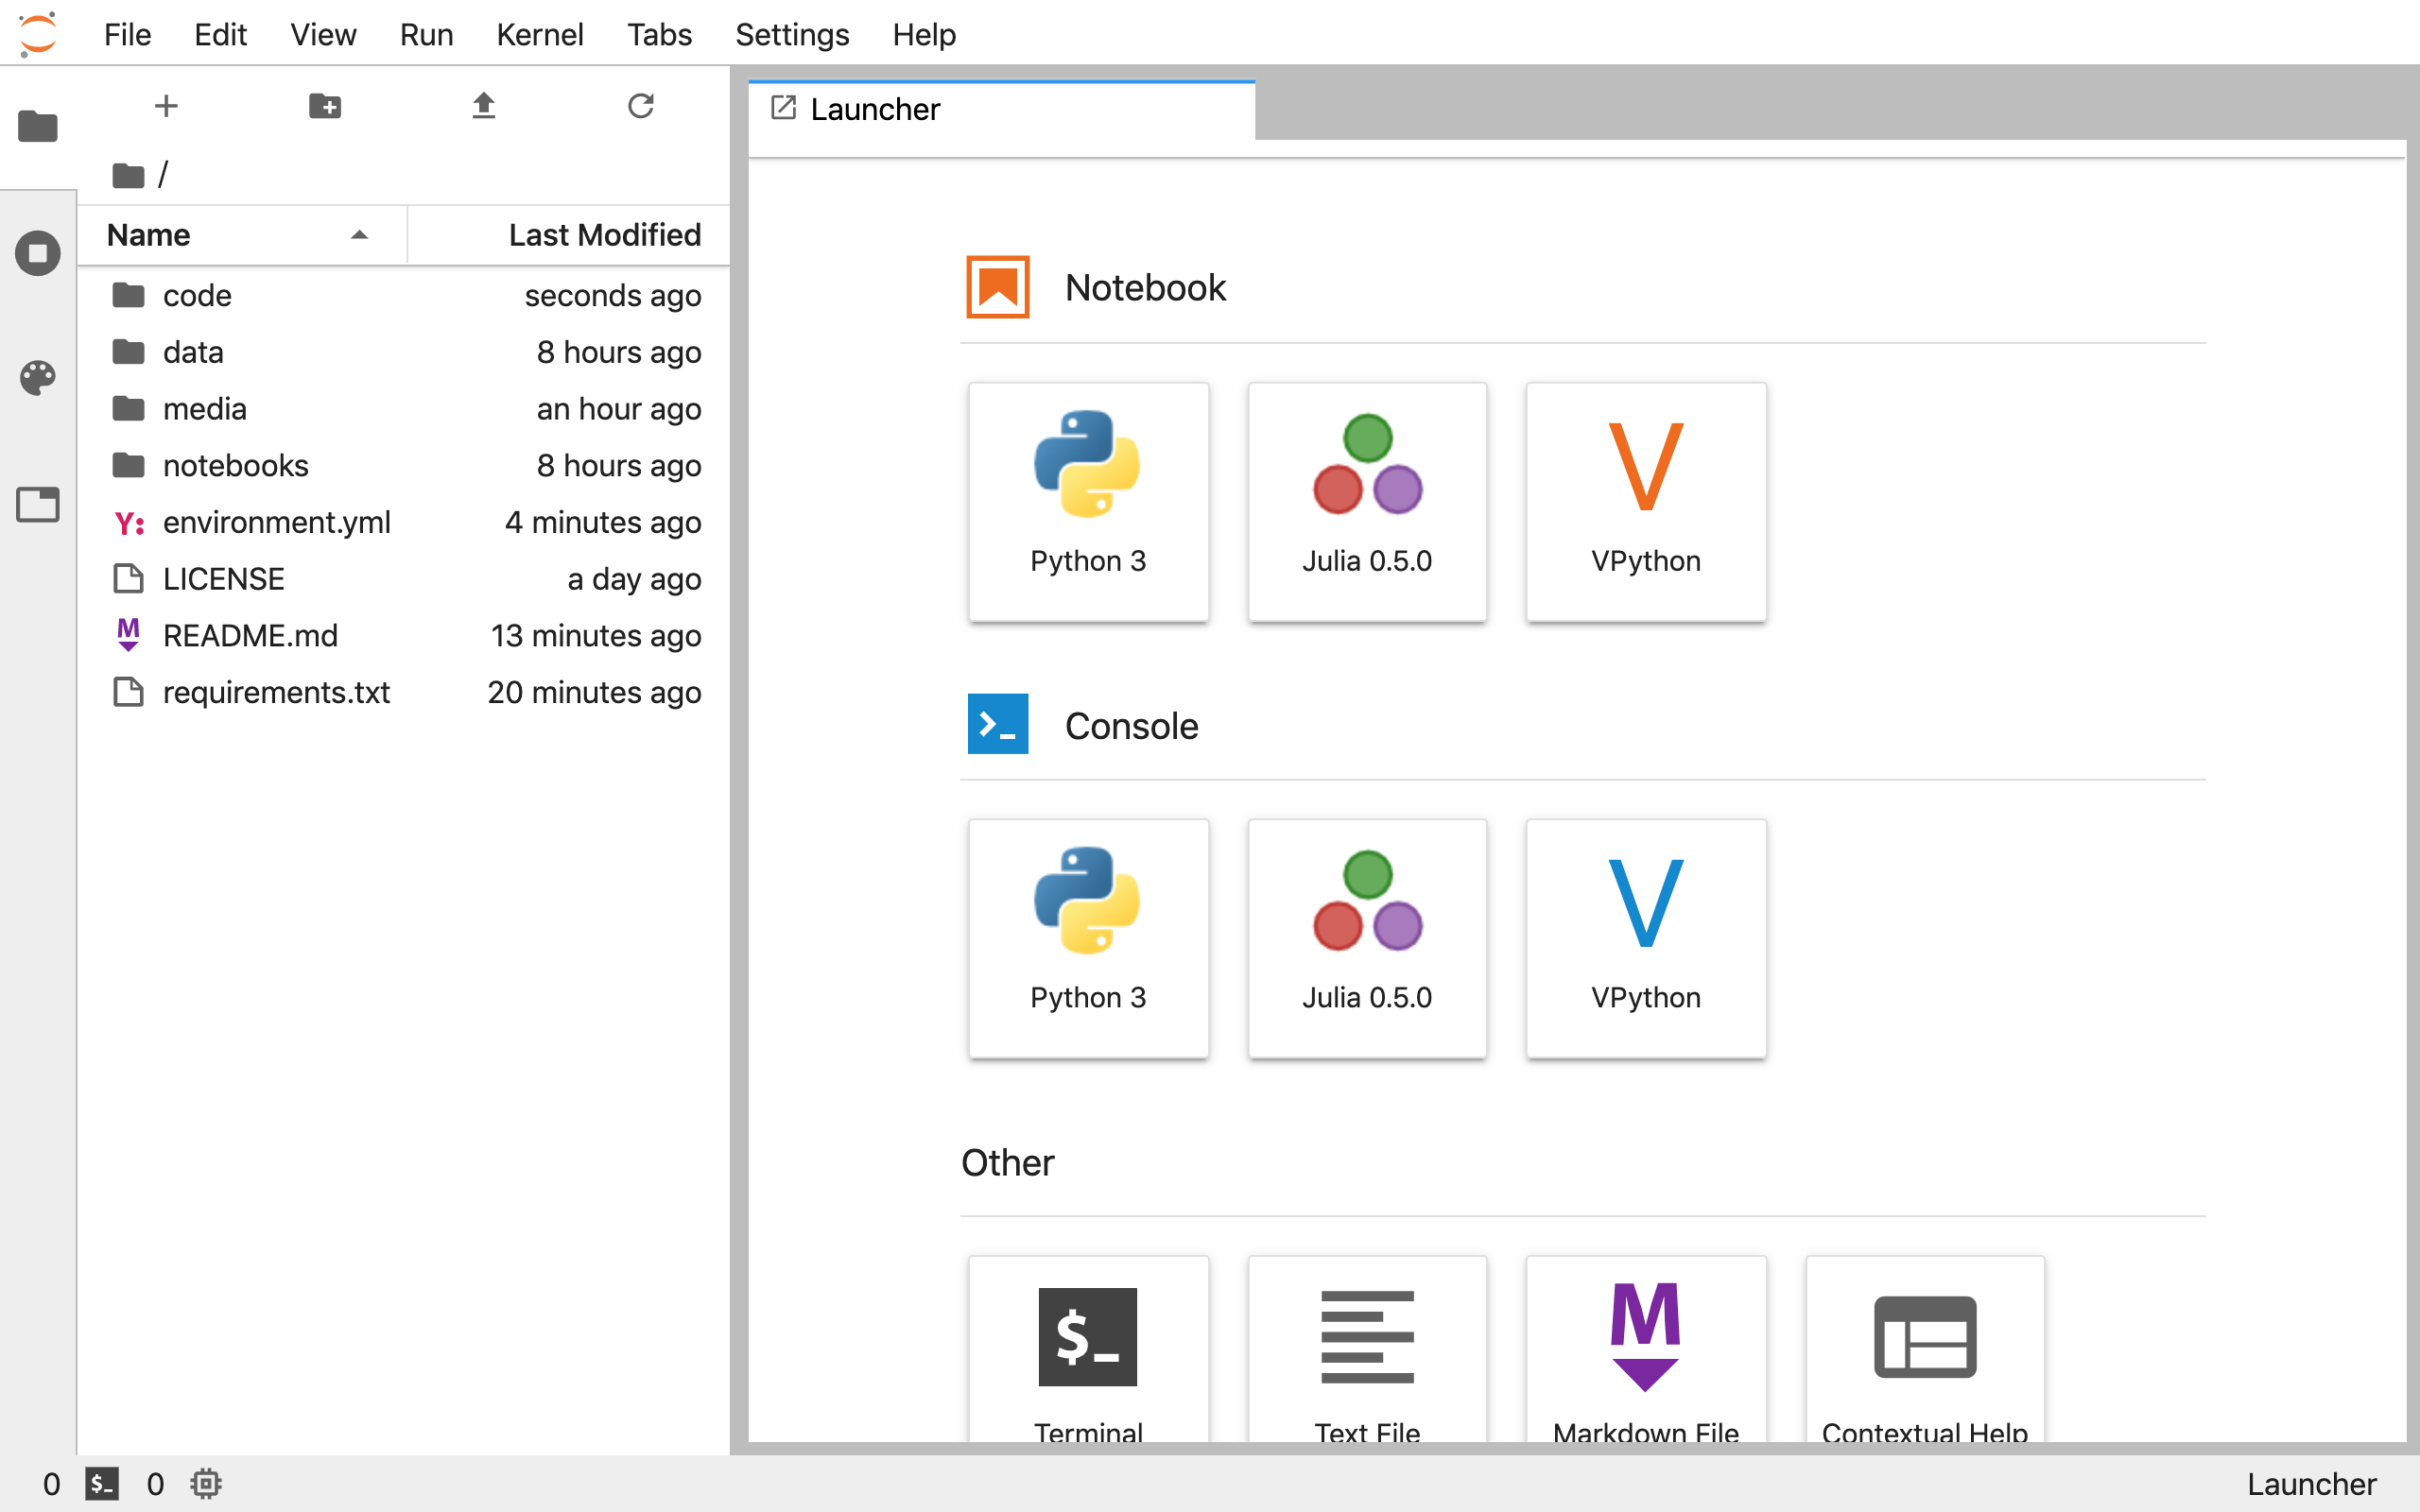Select requirements.txt file
Viewport: 2420px width, 1512px height.
404,692
